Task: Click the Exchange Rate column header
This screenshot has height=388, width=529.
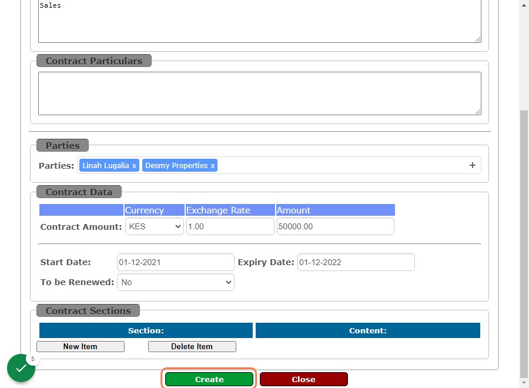Action: coord(230,210)
